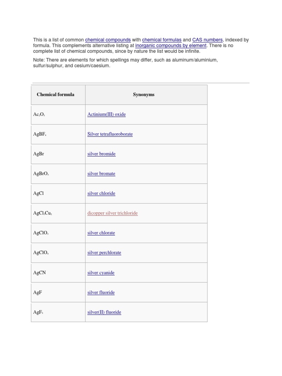Follow the CAS numbers link
The width and height of the screenshot is (282, 376).
(x=207, y=40)
